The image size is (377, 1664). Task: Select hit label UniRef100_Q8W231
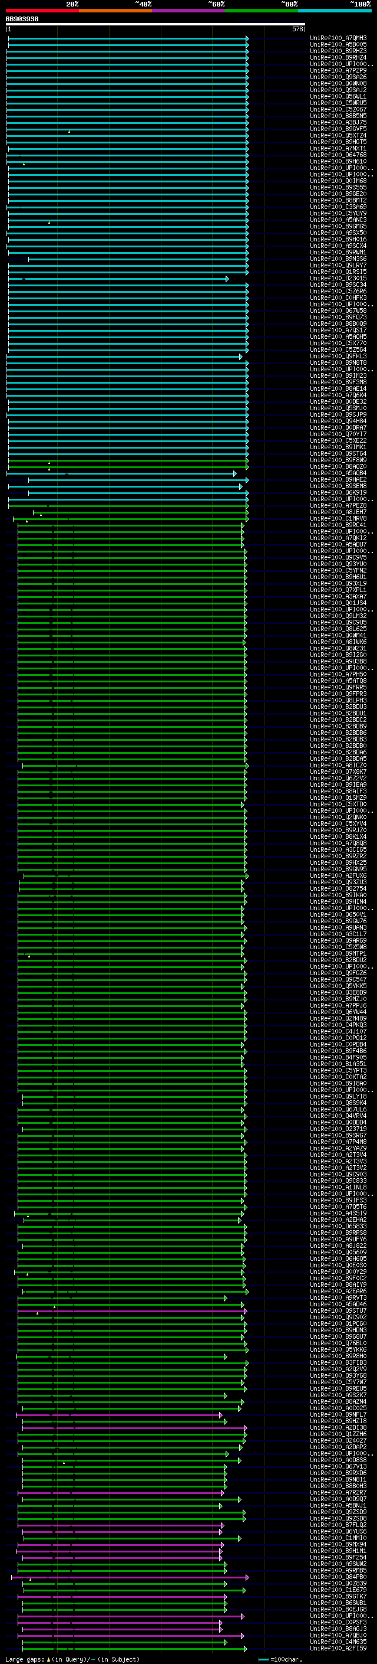pyautogui.click(x=338, y=649)
